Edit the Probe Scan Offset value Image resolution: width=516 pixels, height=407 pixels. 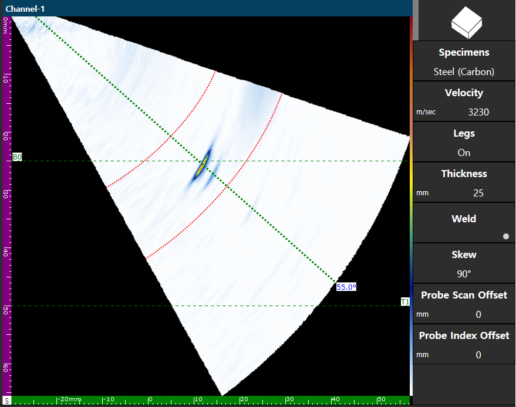point(478,314)
